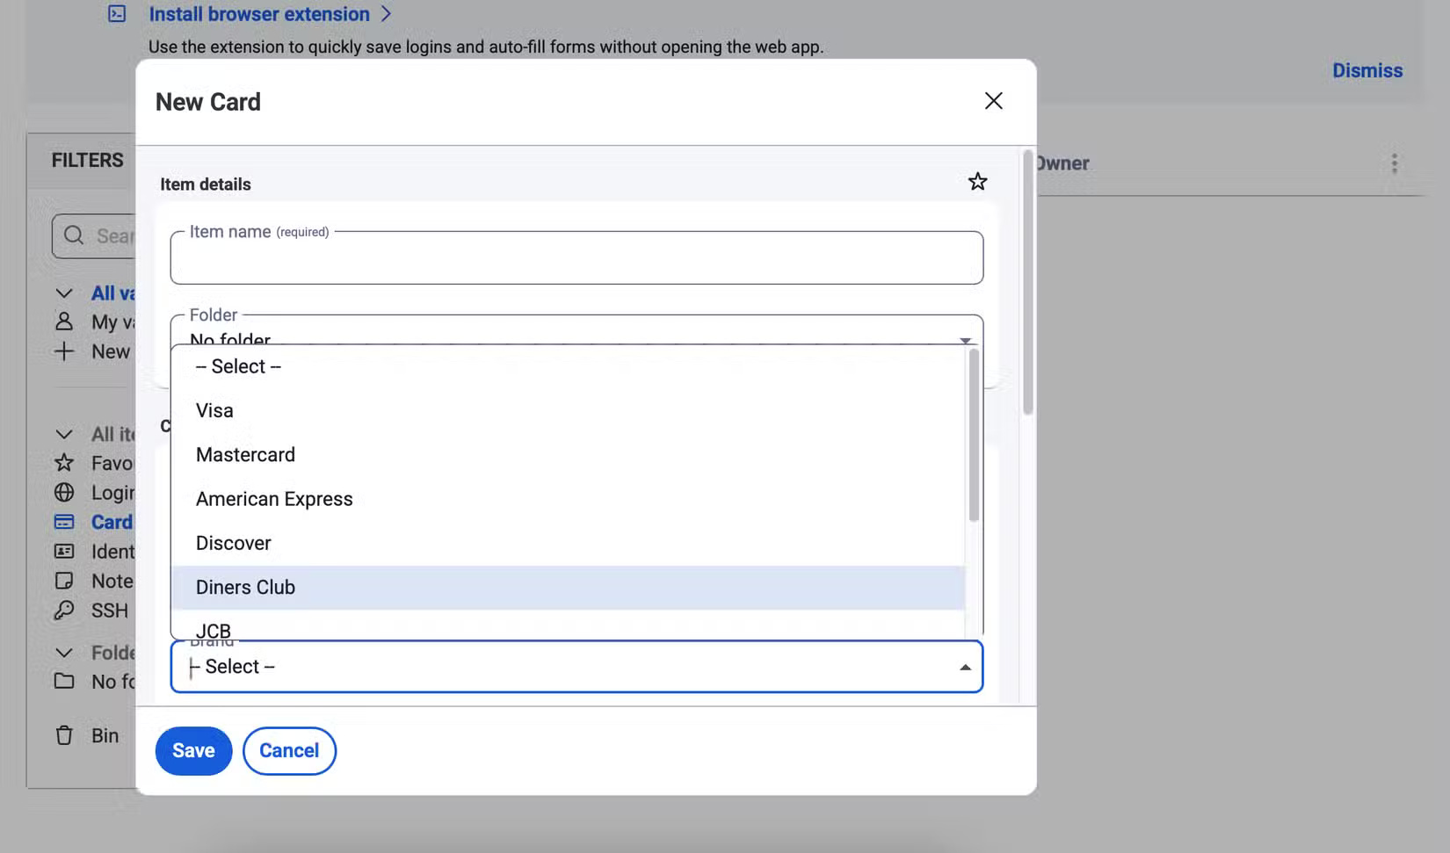Viewport: 1450px width, 853px height.
Task: Toggle the favourite star on the new card
Action: tap(977, 182)
